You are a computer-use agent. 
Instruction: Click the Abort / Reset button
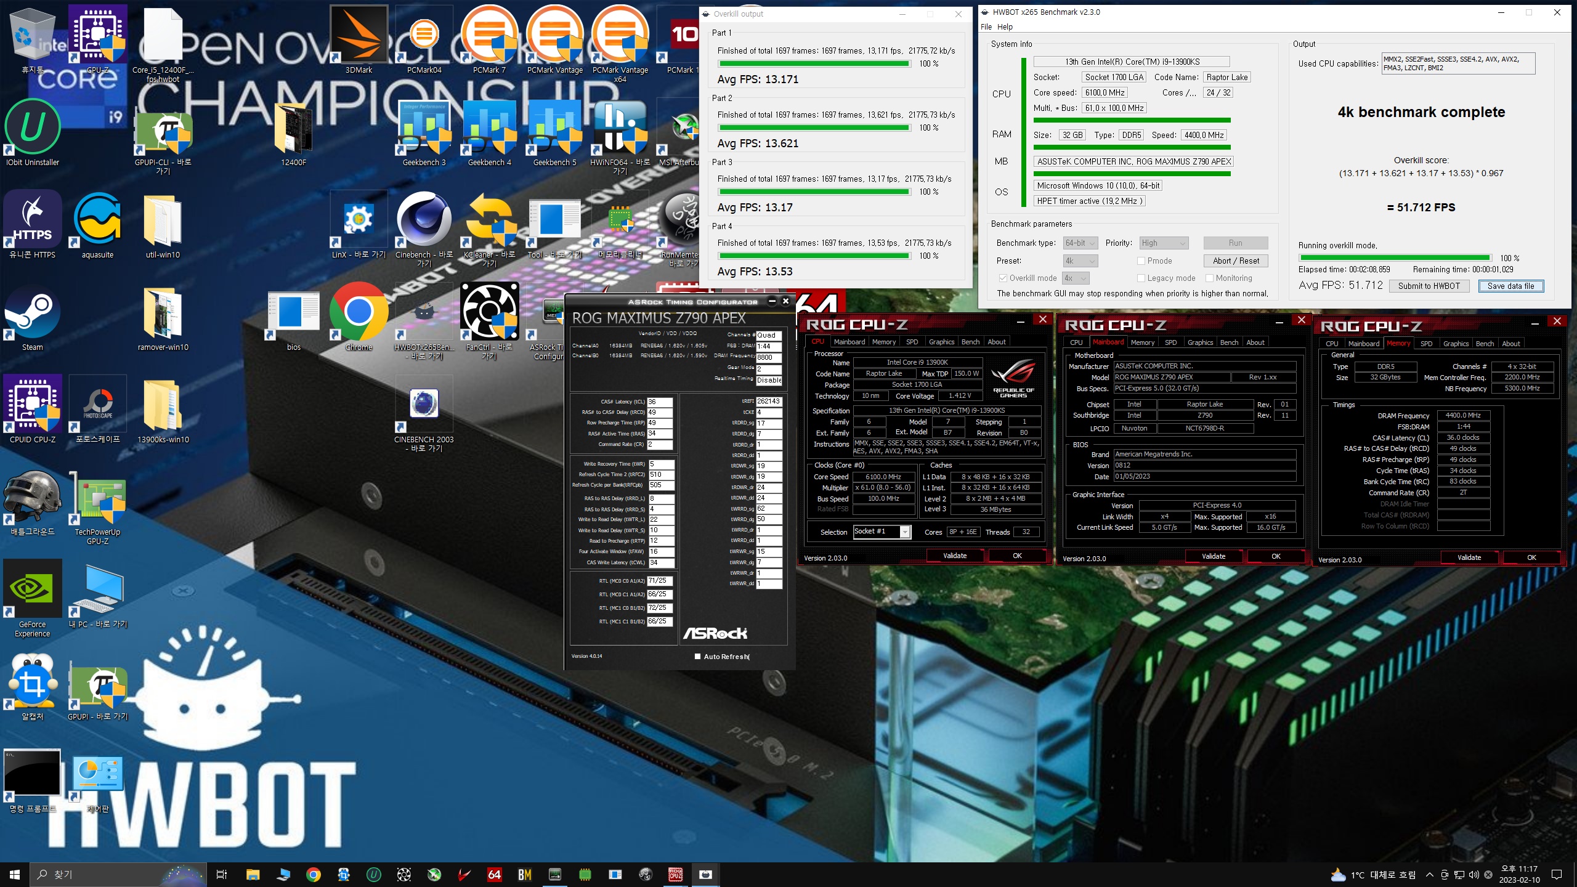(1236, 261)
